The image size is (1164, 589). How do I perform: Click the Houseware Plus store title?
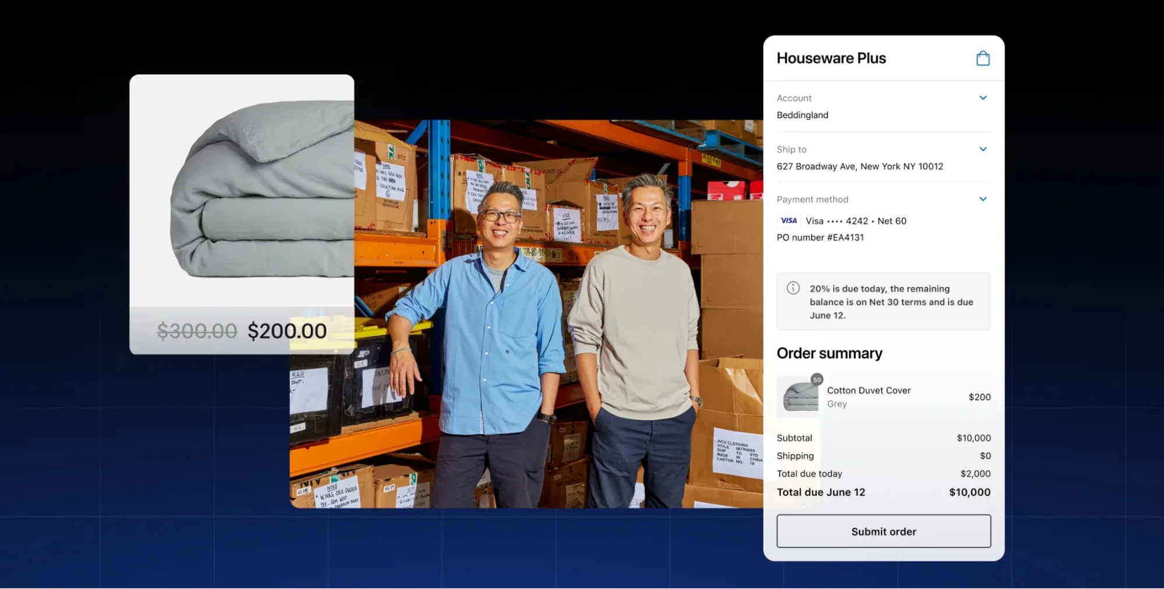[x=831, y=58]
